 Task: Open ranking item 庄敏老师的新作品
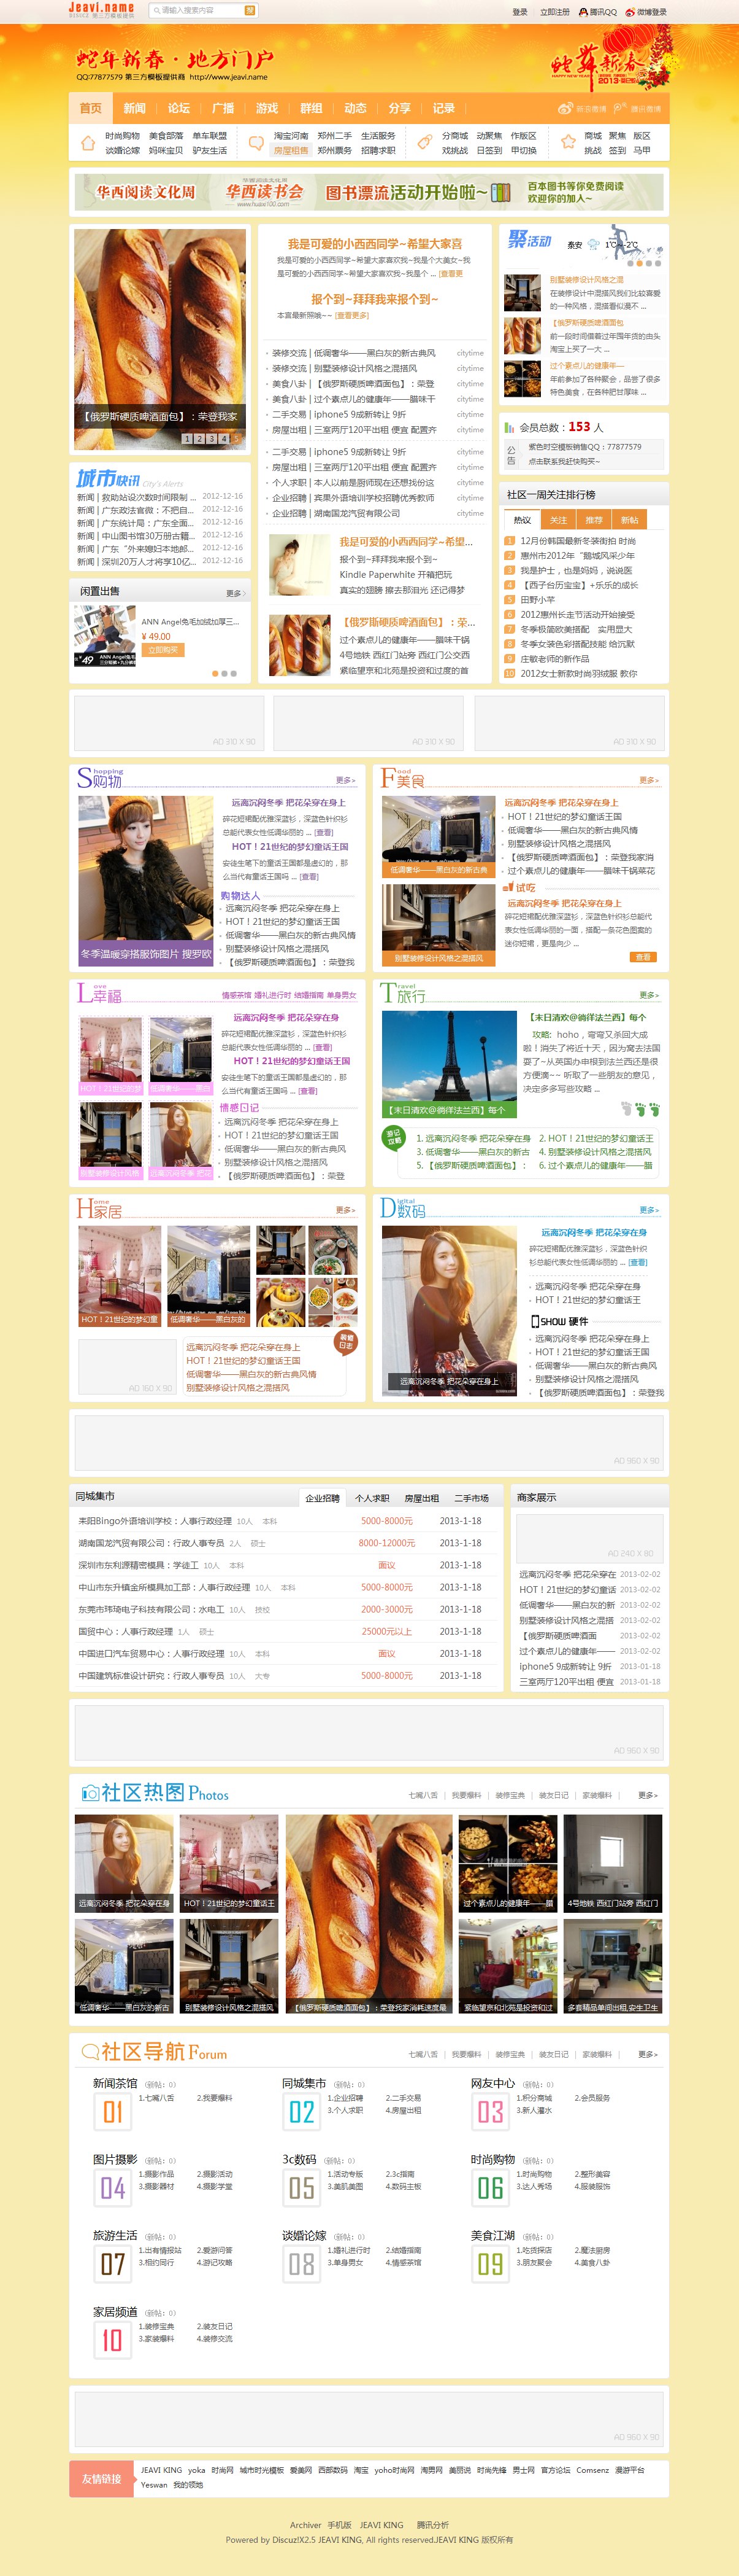tap(555, 659)
